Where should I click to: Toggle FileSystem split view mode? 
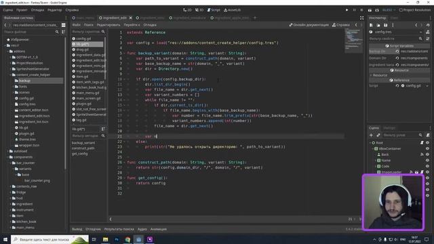point(63,25)
